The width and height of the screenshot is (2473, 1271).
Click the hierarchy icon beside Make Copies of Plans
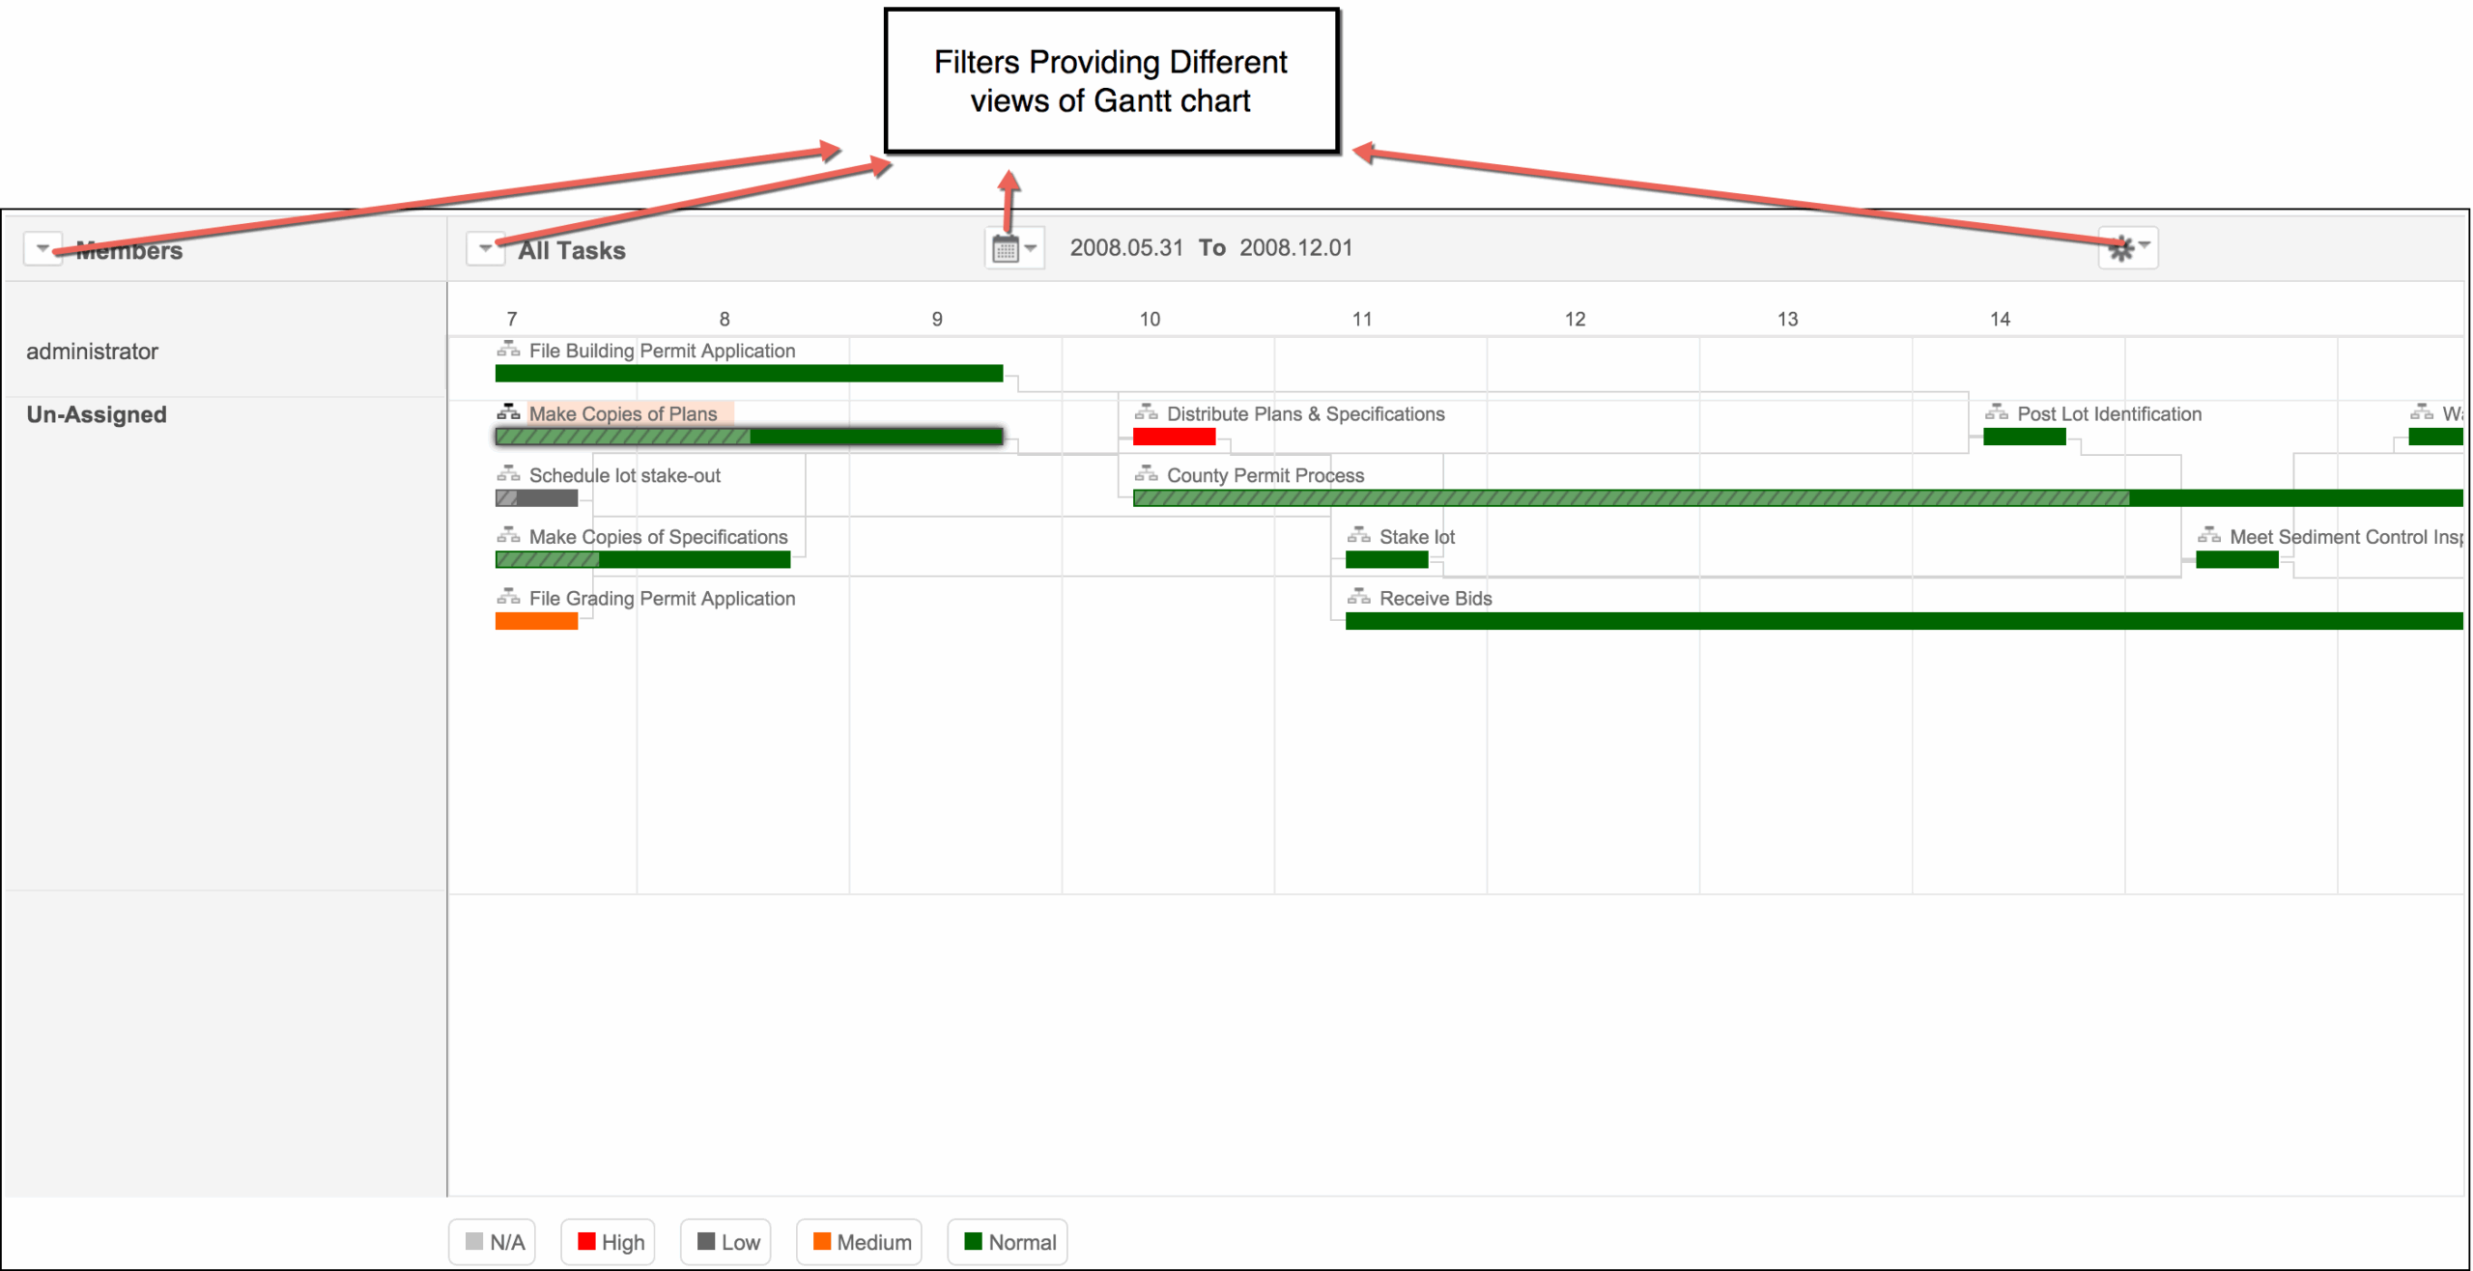pyautogui.click(x=509, y=410)
